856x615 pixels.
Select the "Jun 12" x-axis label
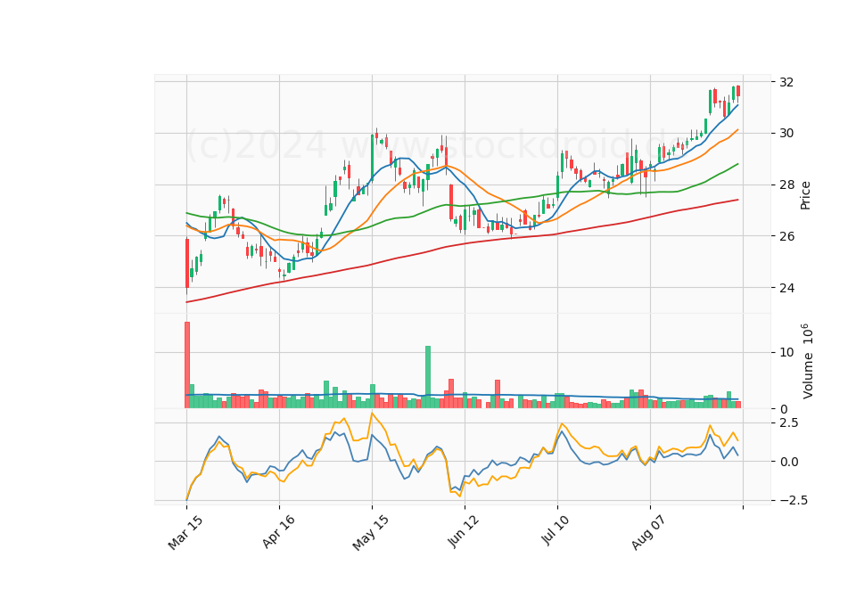pyautogui.click(x=464, y=531)
